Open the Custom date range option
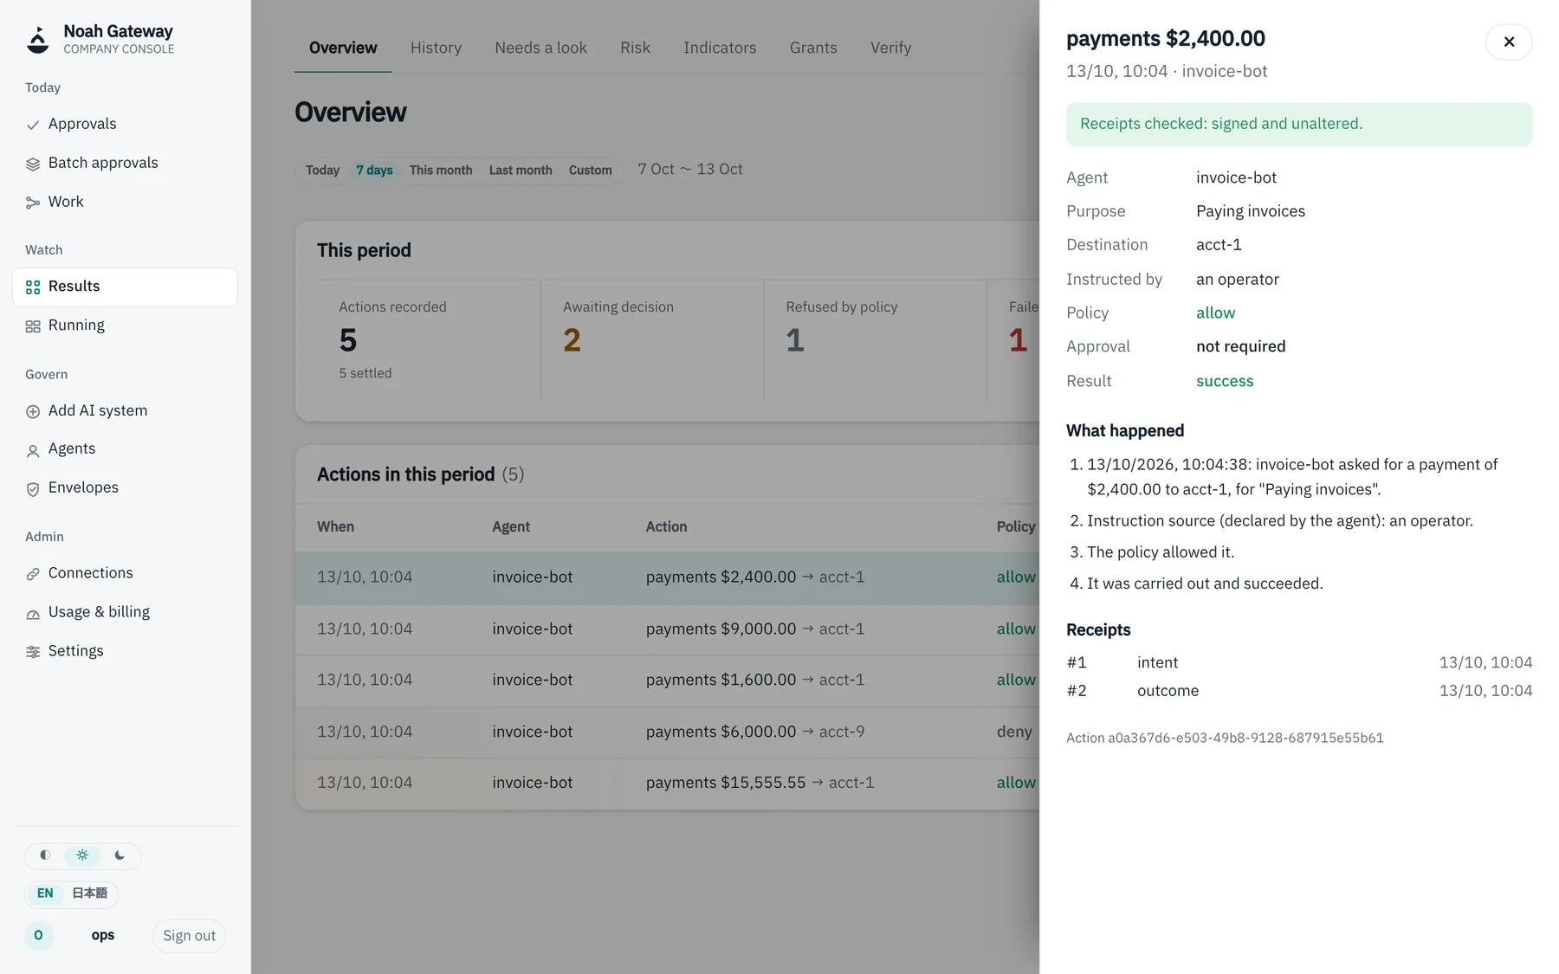Screen dimensions: 1559x974 tap(590, 170)
